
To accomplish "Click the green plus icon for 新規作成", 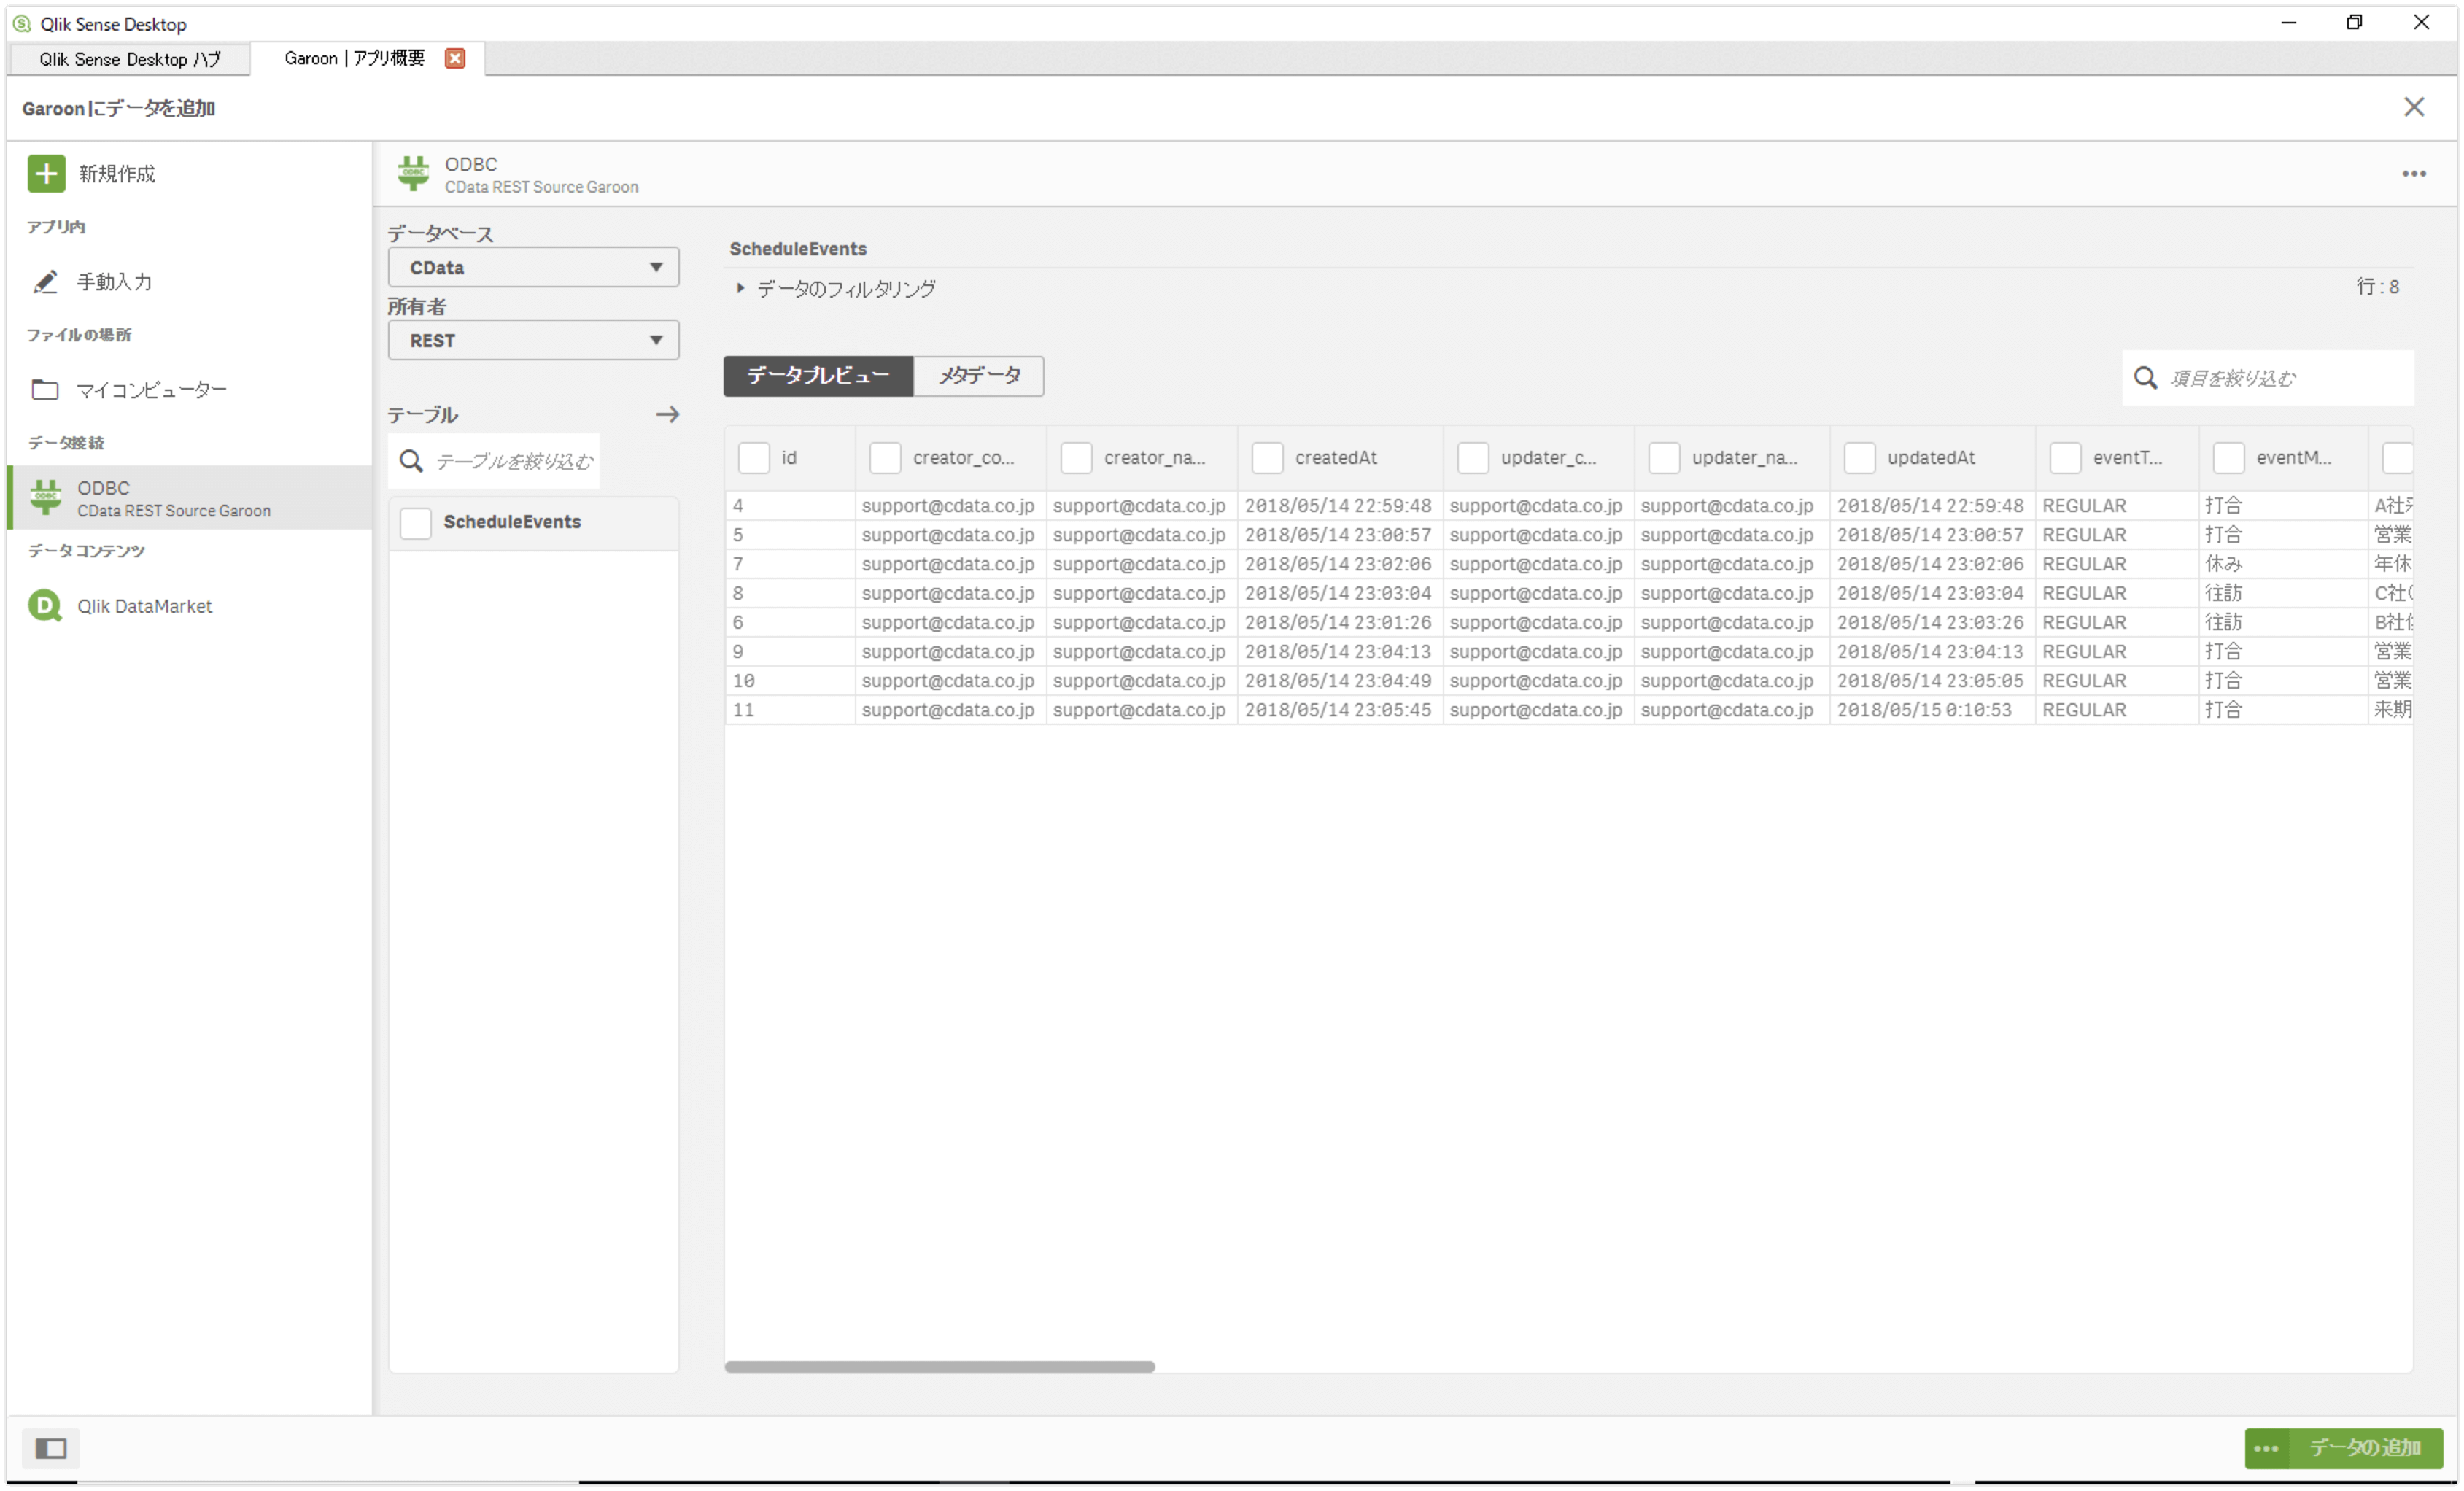I will (46, 173).
